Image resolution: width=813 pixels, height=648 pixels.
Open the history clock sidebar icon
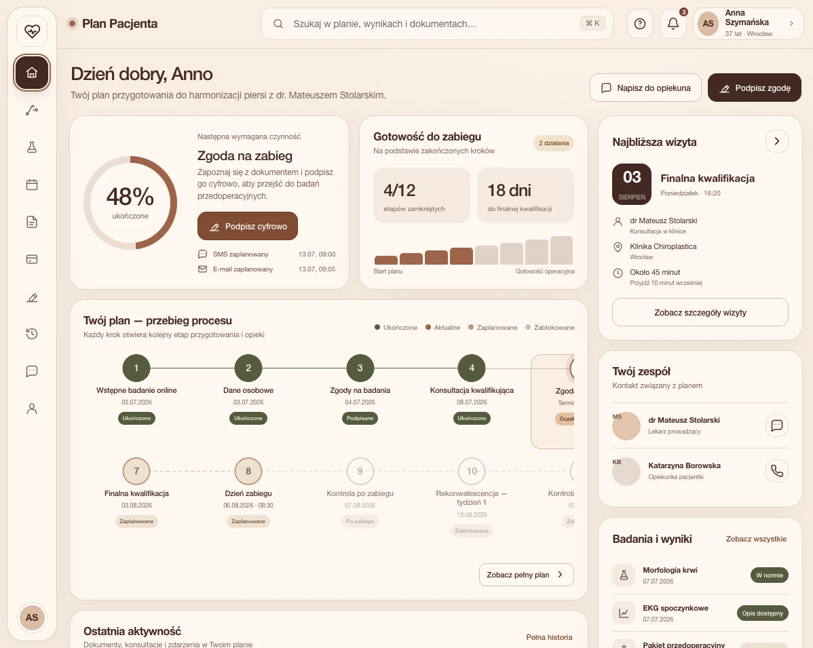pyautogui.click(x=32, y=334)
